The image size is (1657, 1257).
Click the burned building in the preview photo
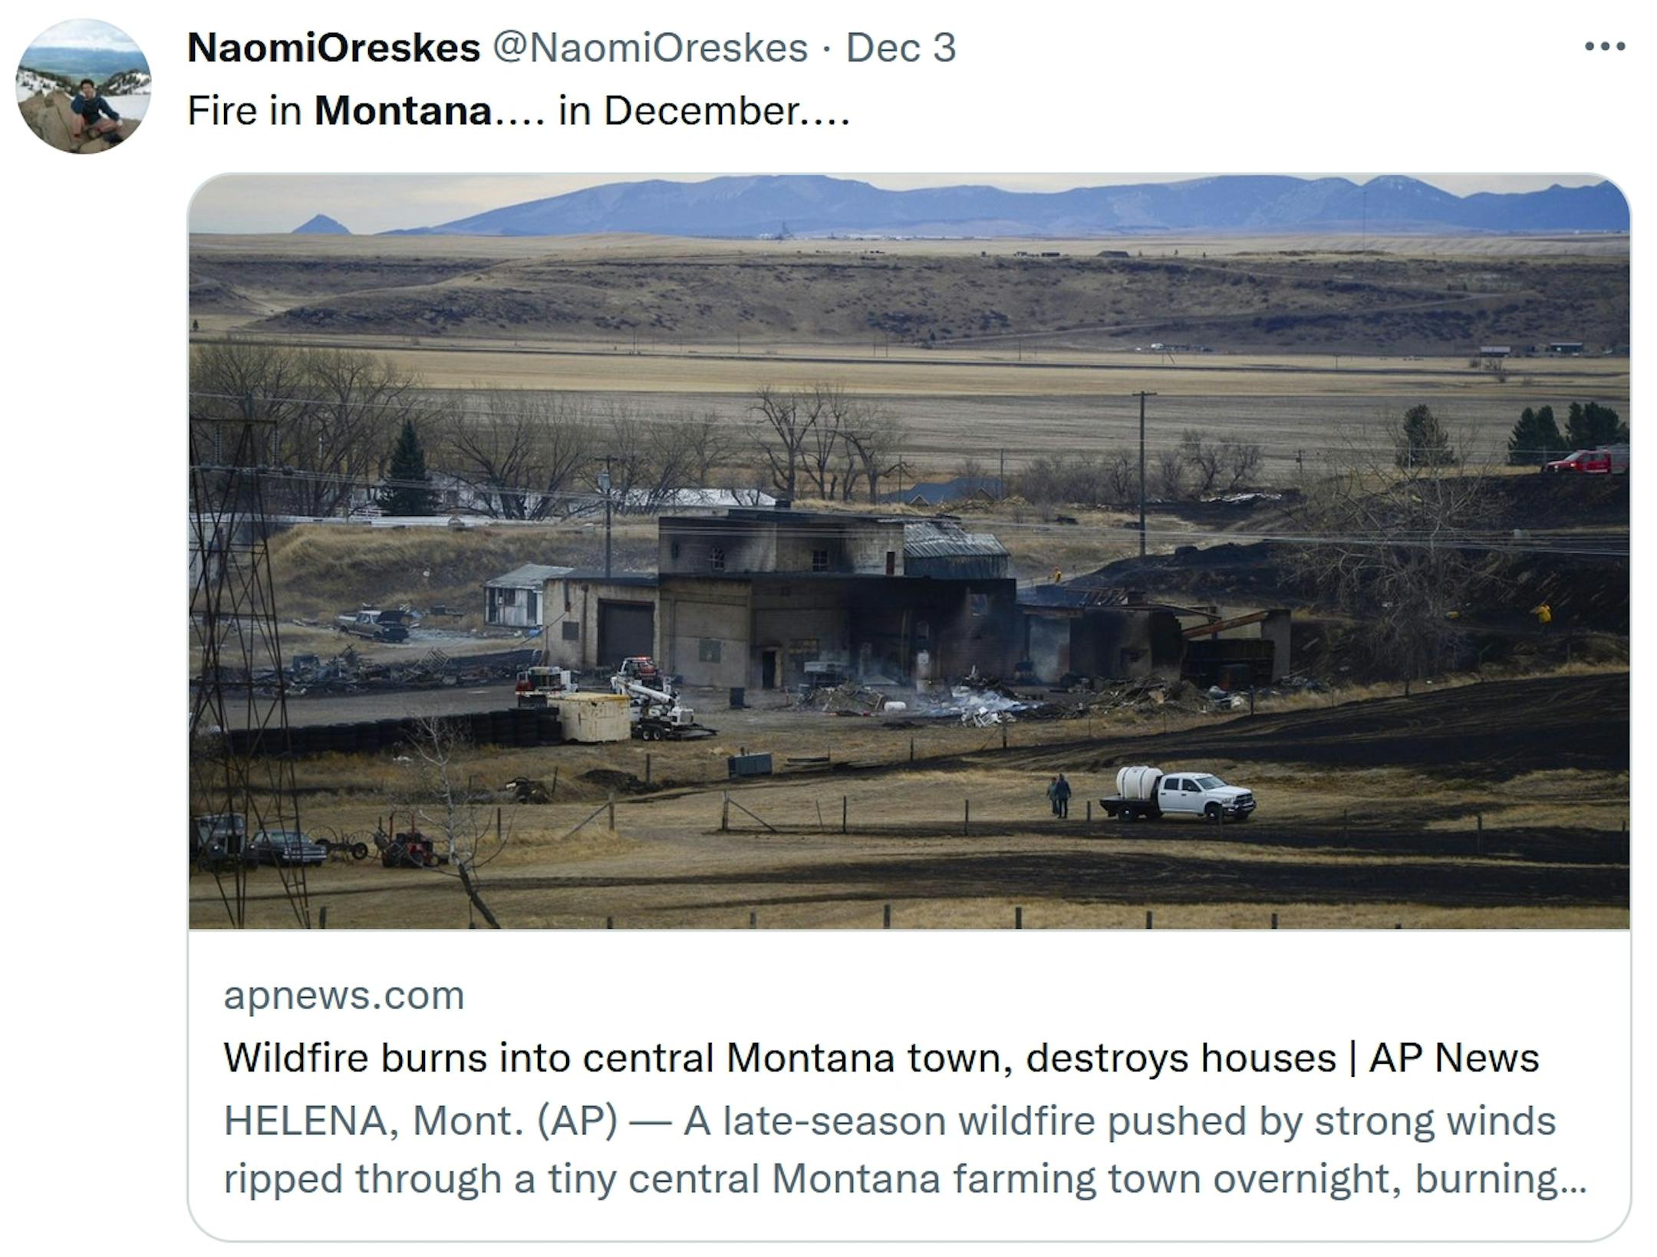pyautogui.click(x=836, y=598)
